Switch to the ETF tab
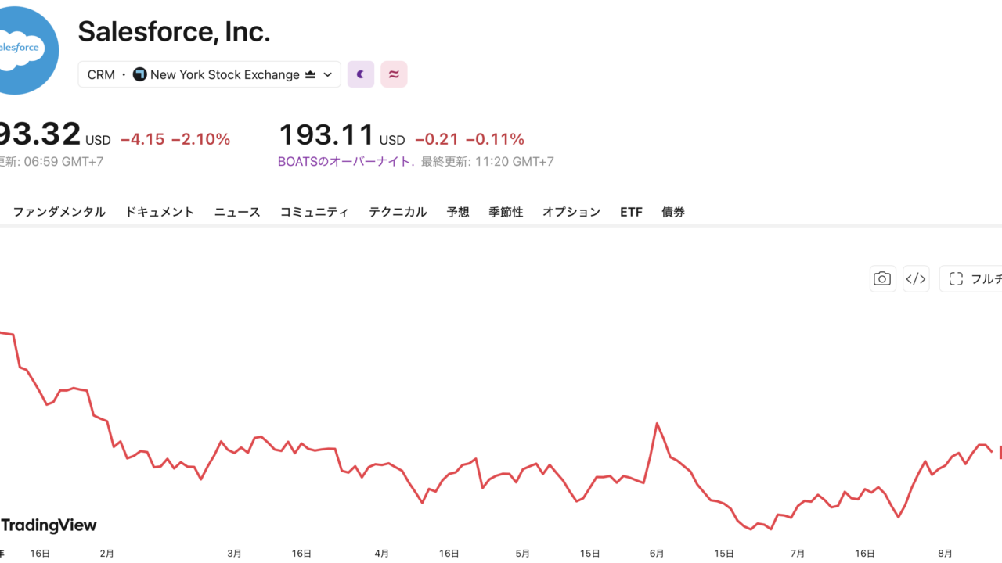This screenshot has height=563, width=1002. (631, 212)
